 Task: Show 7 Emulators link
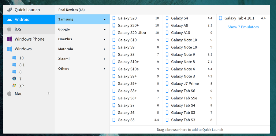pos(243,27)
